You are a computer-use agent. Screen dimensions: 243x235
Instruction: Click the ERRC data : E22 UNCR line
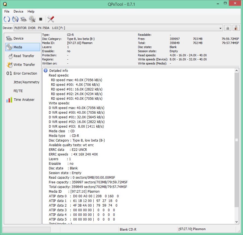pyautogui.click(x=68, y=150)
